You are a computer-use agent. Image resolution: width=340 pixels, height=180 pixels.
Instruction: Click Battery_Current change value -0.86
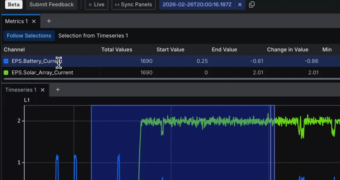(311, 61)
